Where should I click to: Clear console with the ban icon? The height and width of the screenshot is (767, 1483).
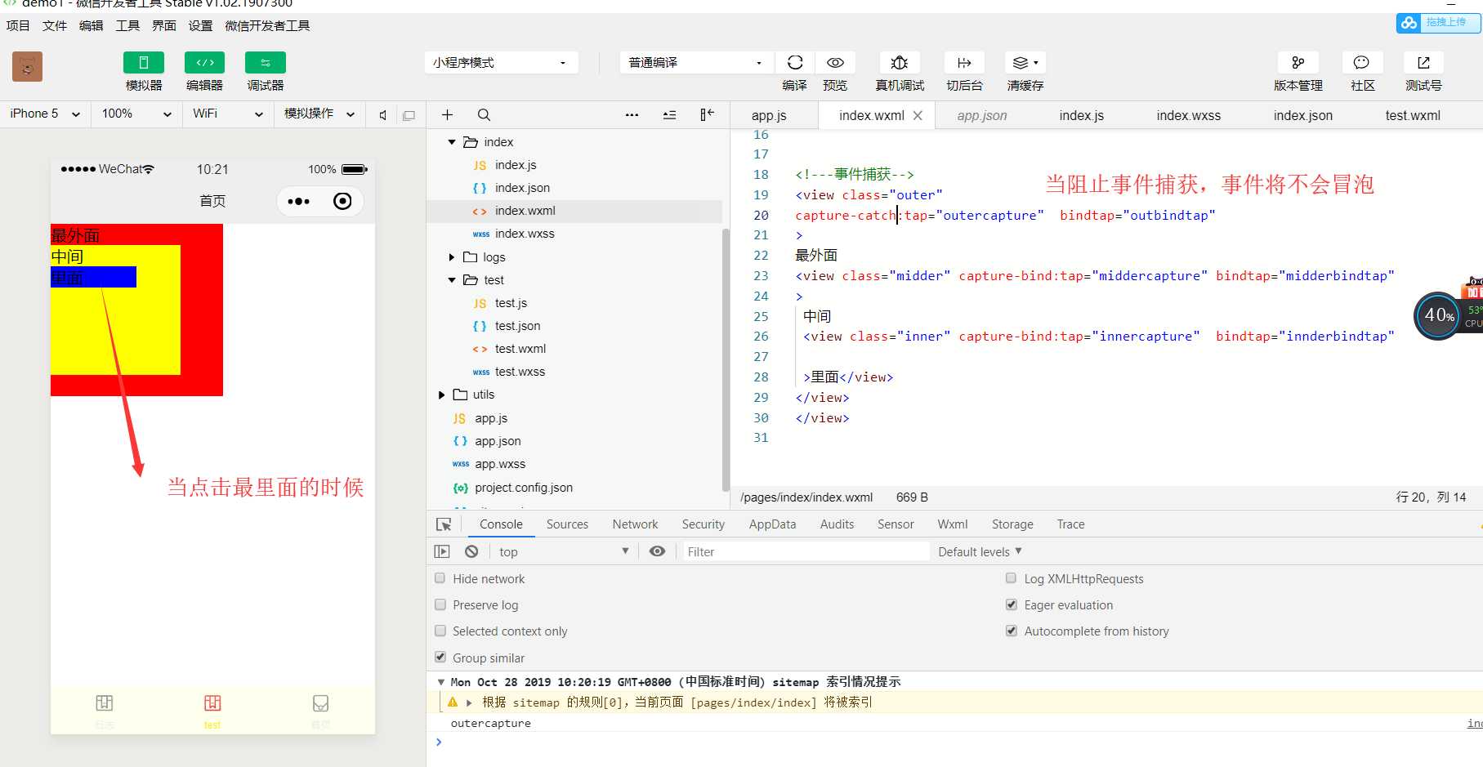[x=471, y=551]
